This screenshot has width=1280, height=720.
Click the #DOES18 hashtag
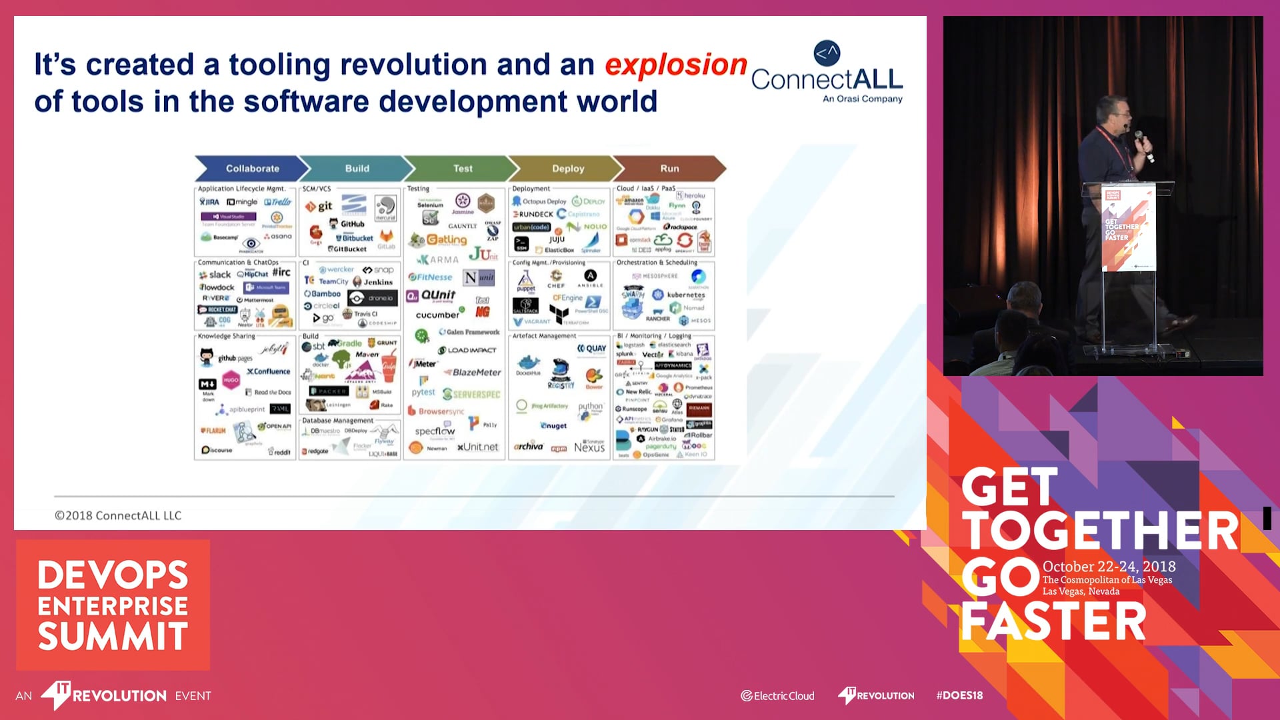click(959, 695)
